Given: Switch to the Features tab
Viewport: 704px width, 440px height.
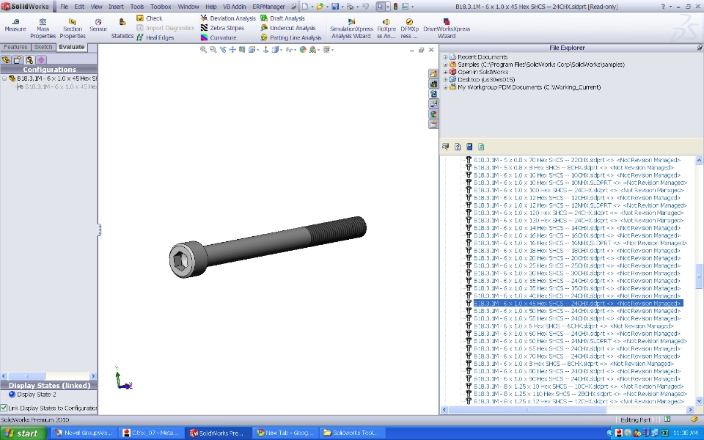Looking at the screenshot, I should [x=15, y=47].
